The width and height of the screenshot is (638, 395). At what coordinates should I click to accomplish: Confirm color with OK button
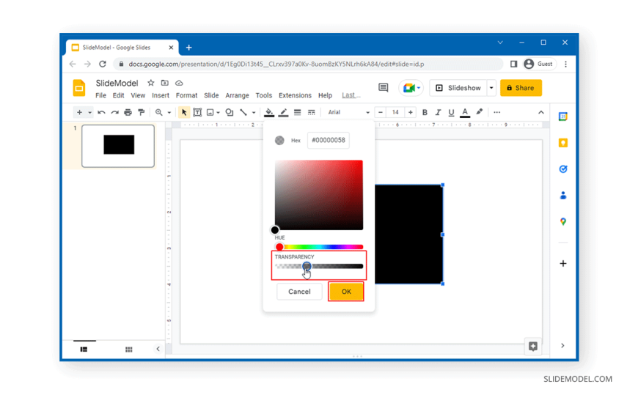346,292
